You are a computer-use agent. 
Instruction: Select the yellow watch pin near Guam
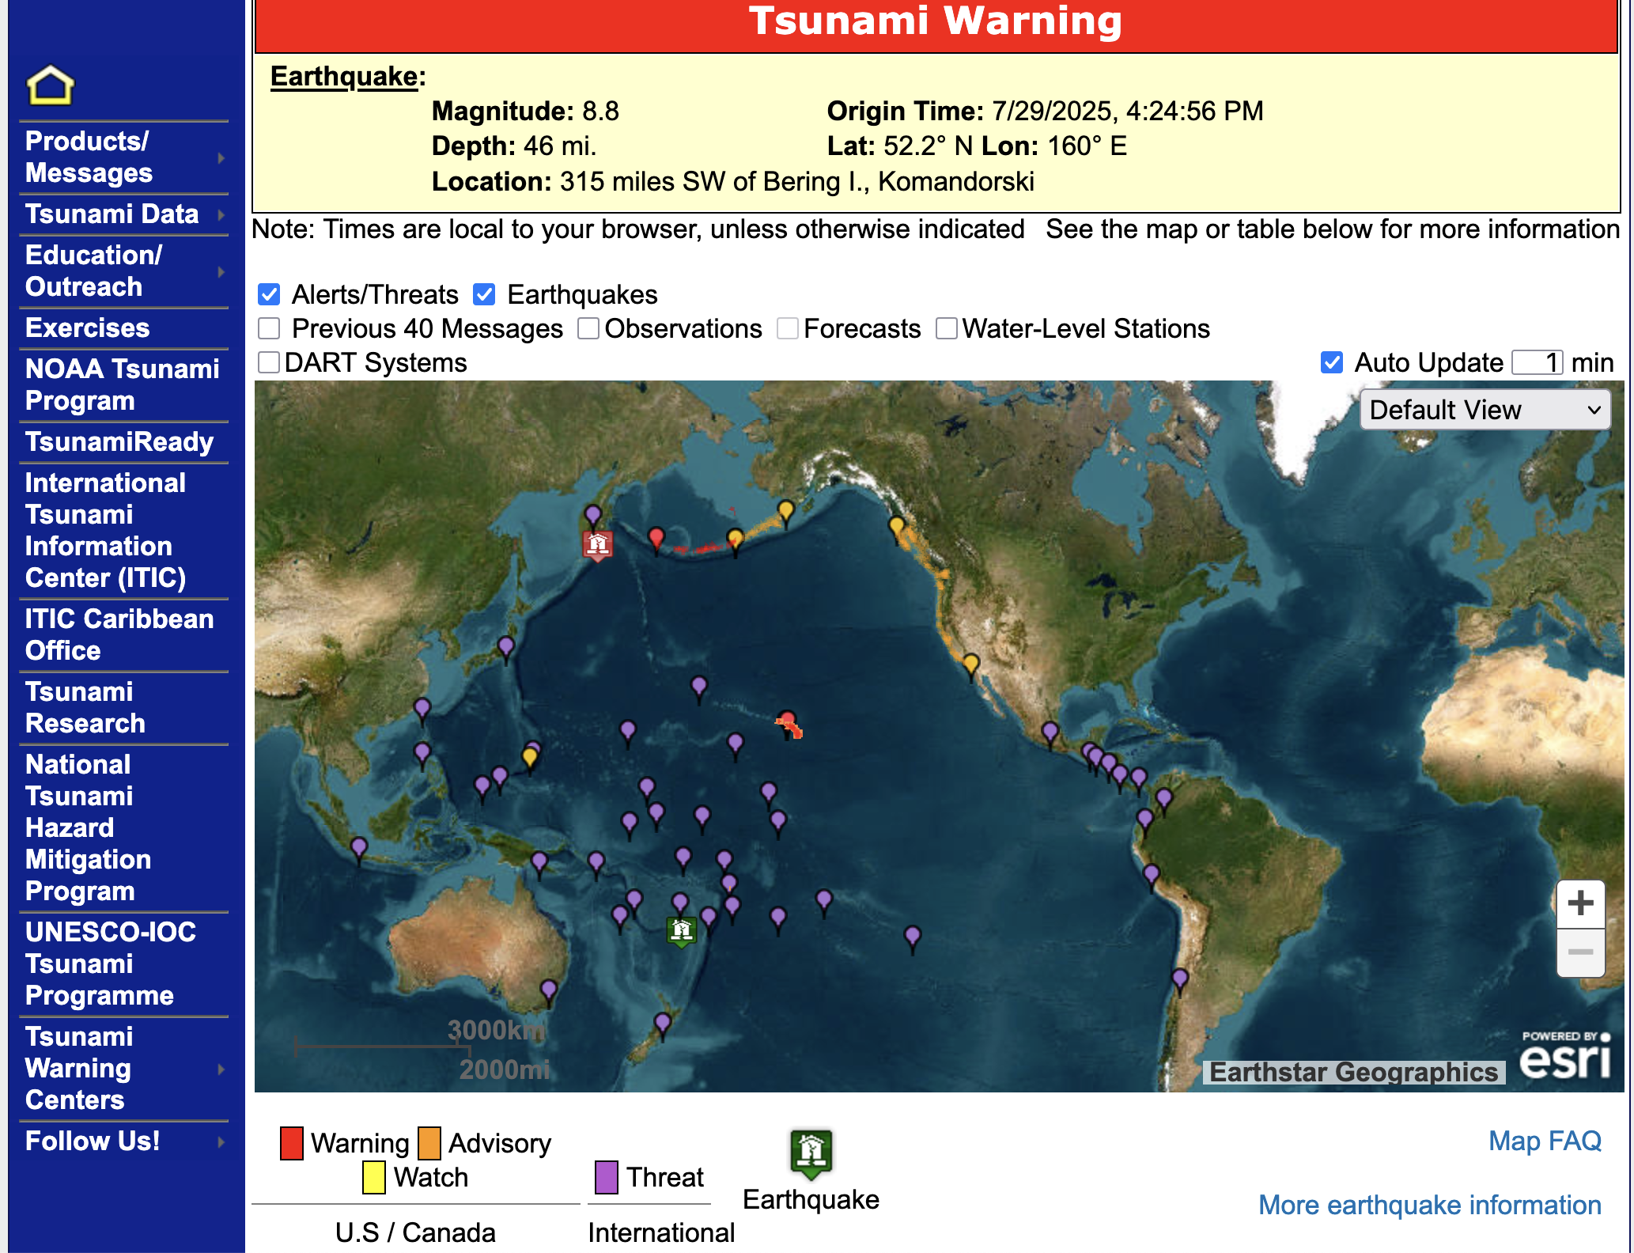click(x=530, y=759)
